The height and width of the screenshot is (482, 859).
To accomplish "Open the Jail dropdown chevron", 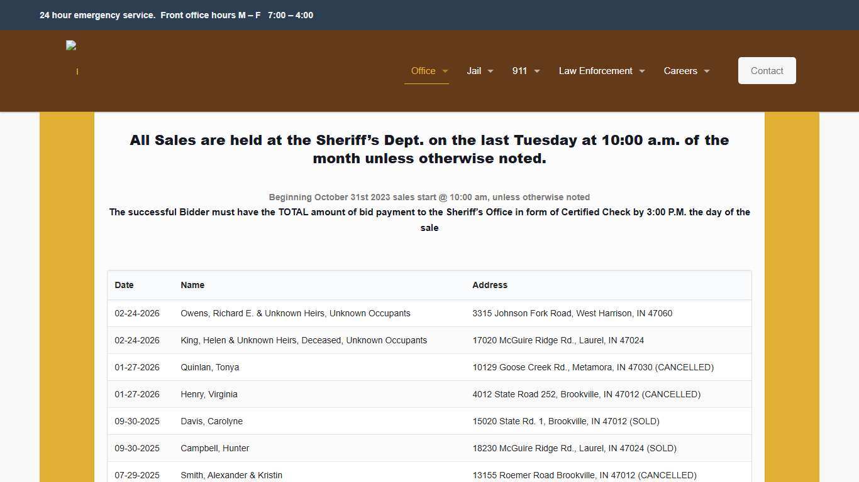I will [490, 71].
